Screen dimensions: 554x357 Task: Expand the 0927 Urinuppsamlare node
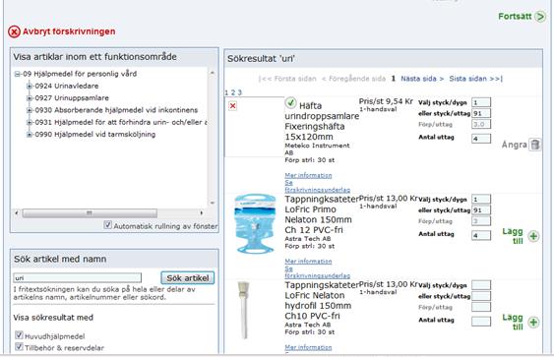click(30, 98)
